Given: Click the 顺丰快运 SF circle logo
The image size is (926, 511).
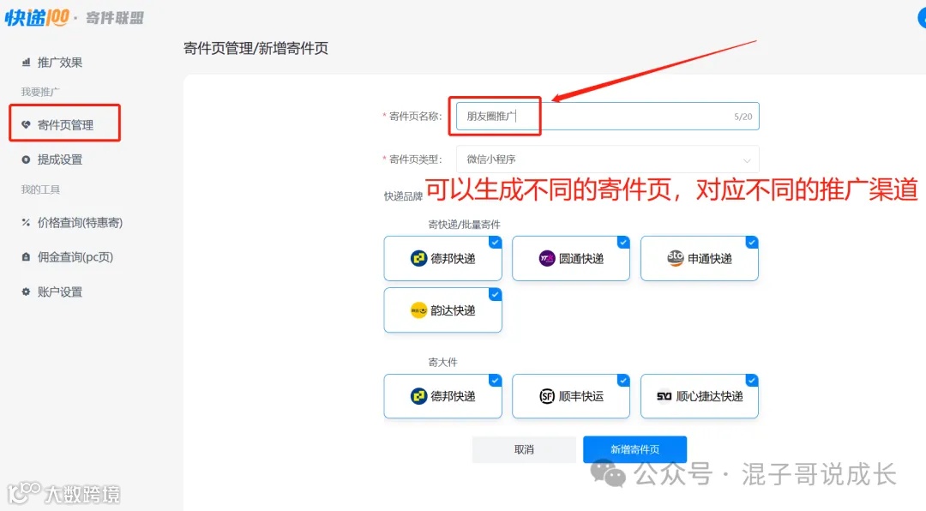Looking at the screenshot, I should pos(546,396).
